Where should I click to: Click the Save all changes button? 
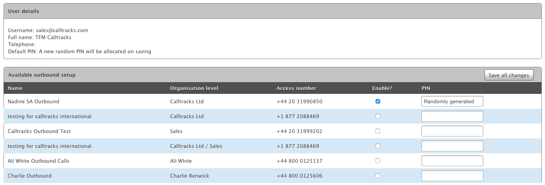(x=509, y=75)
